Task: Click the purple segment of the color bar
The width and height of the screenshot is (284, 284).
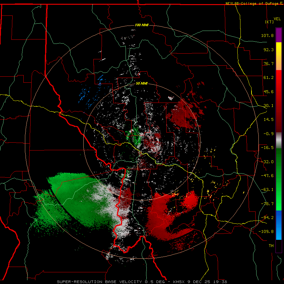Action: pyautogui.click(x=279, y=35)
